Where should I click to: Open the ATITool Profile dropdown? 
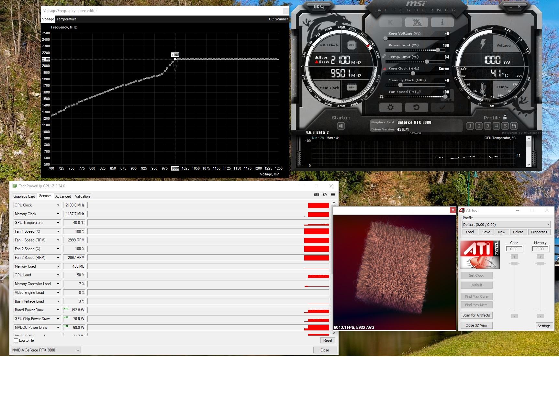click(x=506, y=225)
